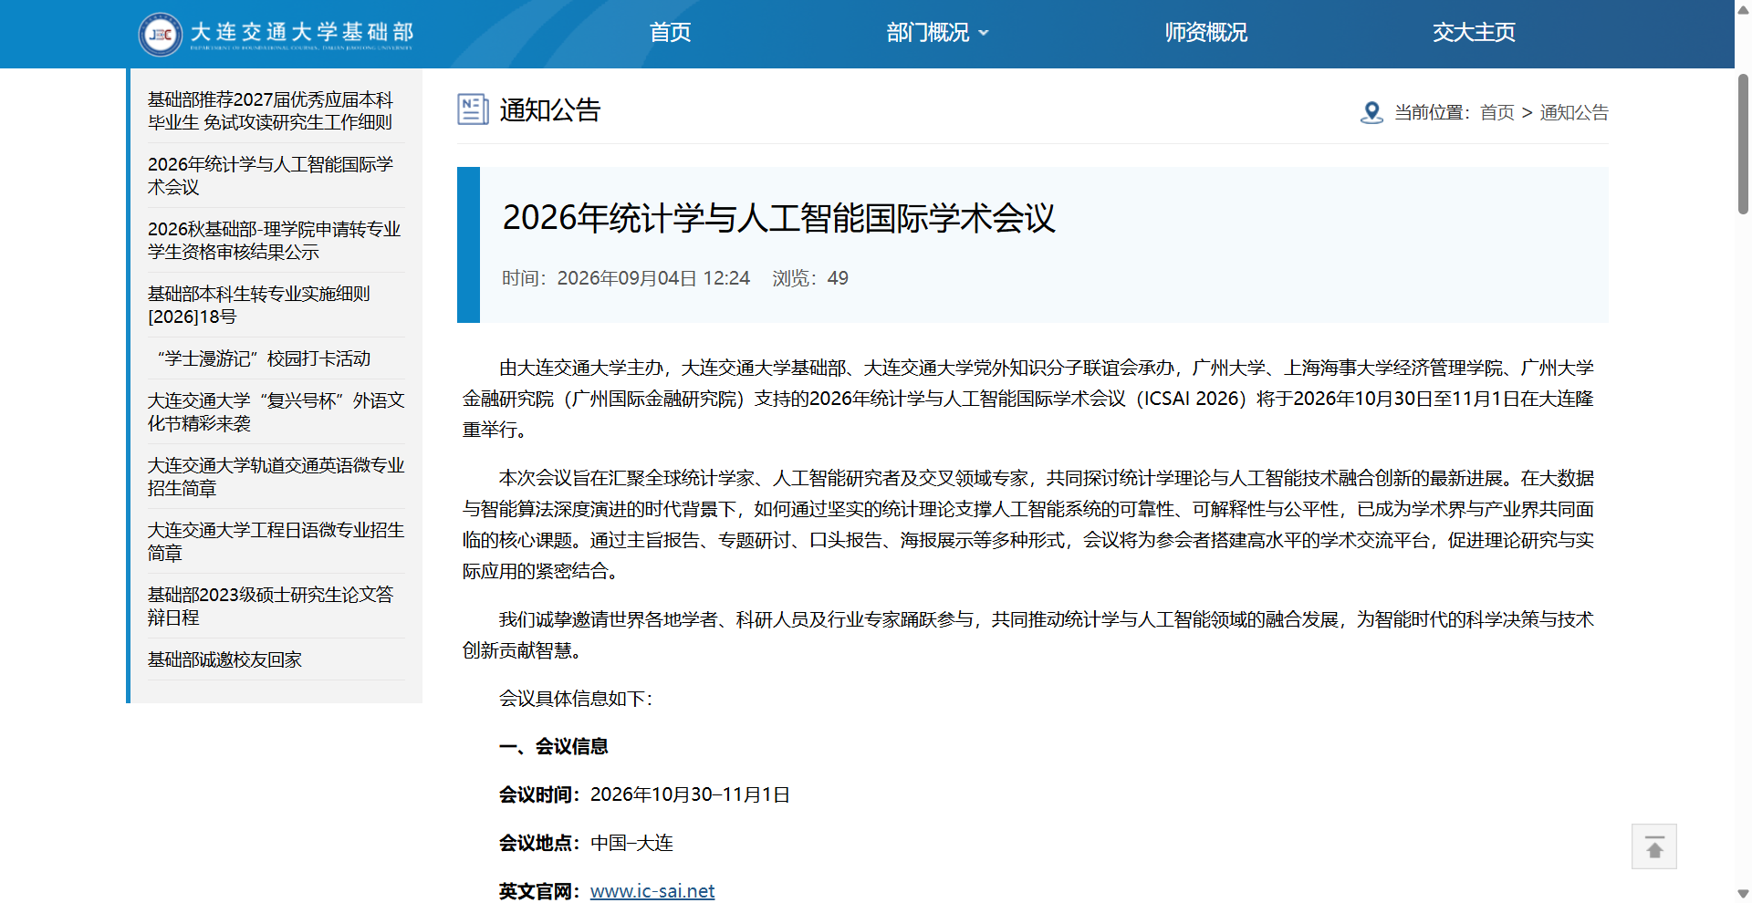This screenshot has height=903, width=1752.
Task: Click the 大连交通大学基础部 site title
Action: click(302, 33)
